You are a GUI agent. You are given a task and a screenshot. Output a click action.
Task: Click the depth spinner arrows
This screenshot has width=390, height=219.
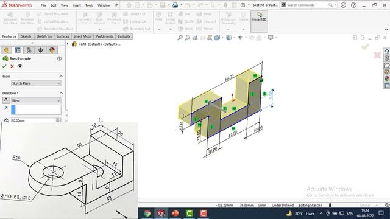click(58, 120)
